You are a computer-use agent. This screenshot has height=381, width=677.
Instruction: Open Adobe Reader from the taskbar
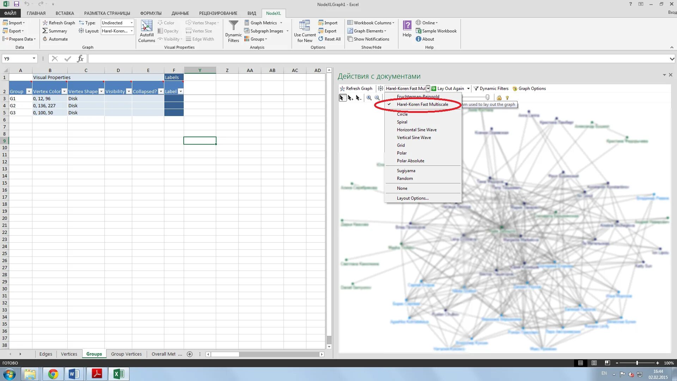click(97, 374)
